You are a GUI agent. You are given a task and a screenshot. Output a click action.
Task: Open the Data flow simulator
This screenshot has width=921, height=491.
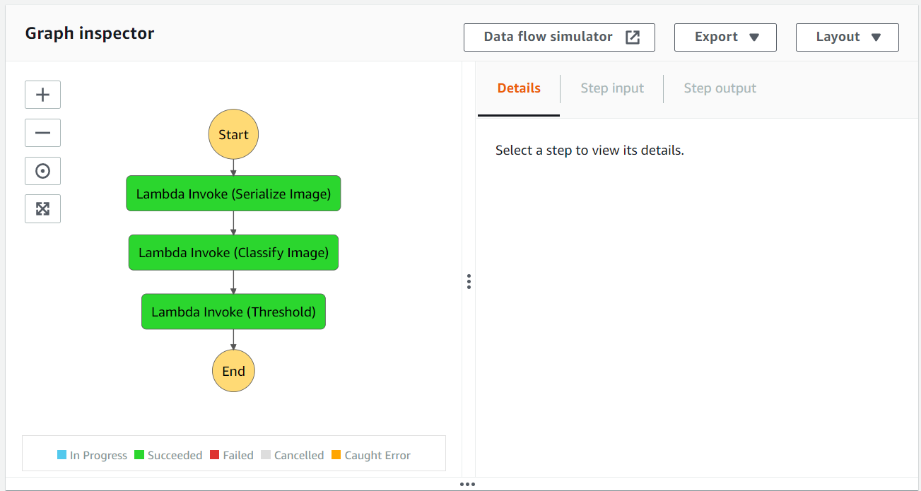point(548,37)
